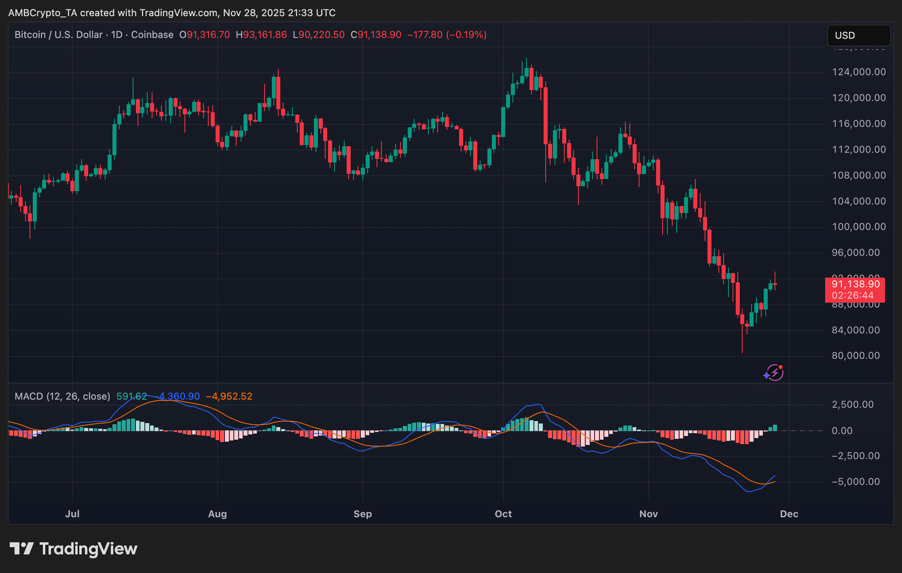
Task: Select the Dec label on the time axis
Action: pos(789,514)
